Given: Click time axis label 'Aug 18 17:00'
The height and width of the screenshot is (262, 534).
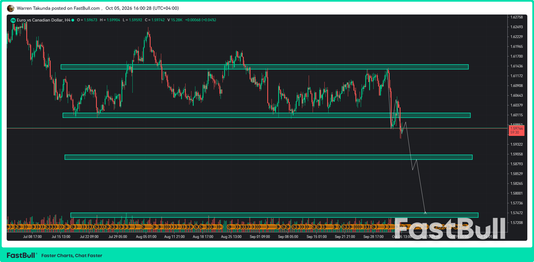Looking at the screenshot, I should (203, 237).
